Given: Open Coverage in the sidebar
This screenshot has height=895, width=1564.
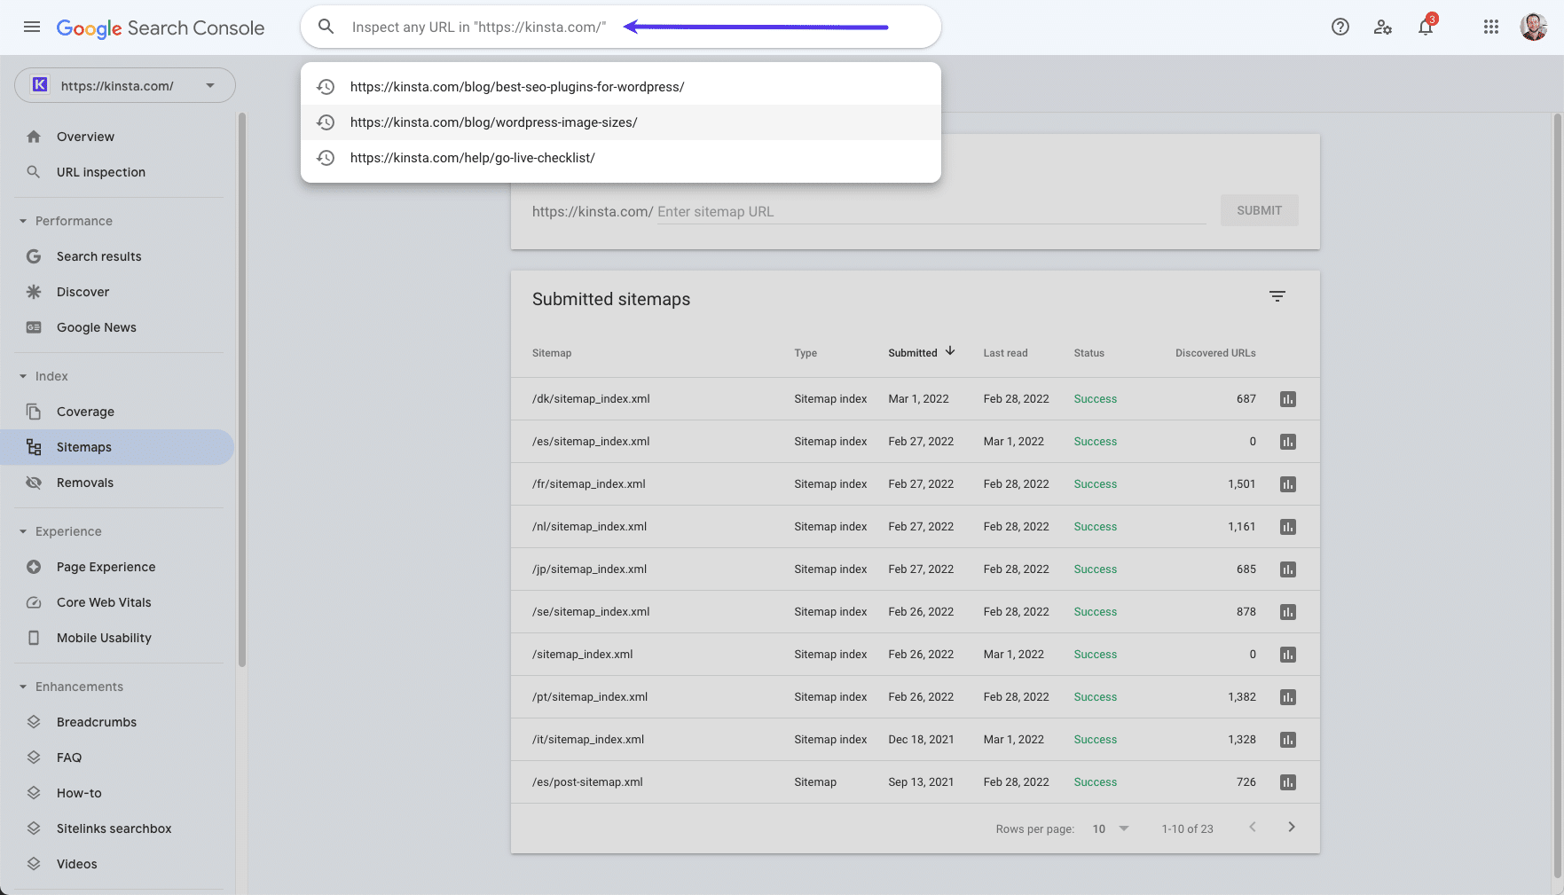Looking at the screenshot, I should click(85, 412).
